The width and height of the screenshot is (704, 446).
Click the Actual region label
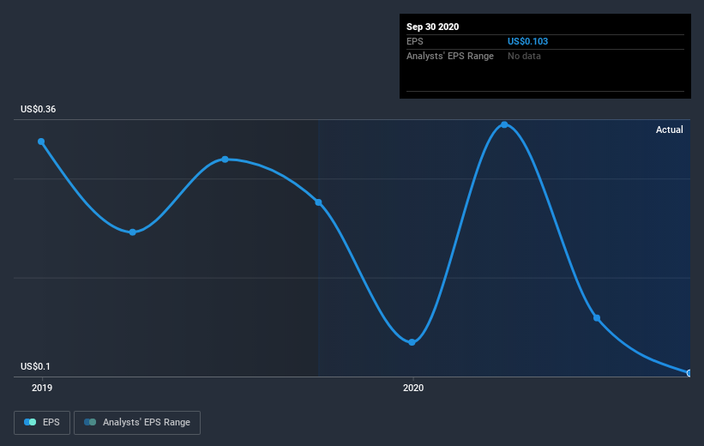pyautogui.click(x=670, y=130)
